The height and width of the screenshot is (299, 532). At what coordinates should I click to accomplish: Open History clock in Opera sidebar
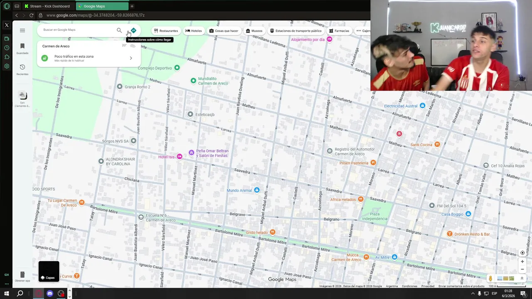click(x=7, y=48)
